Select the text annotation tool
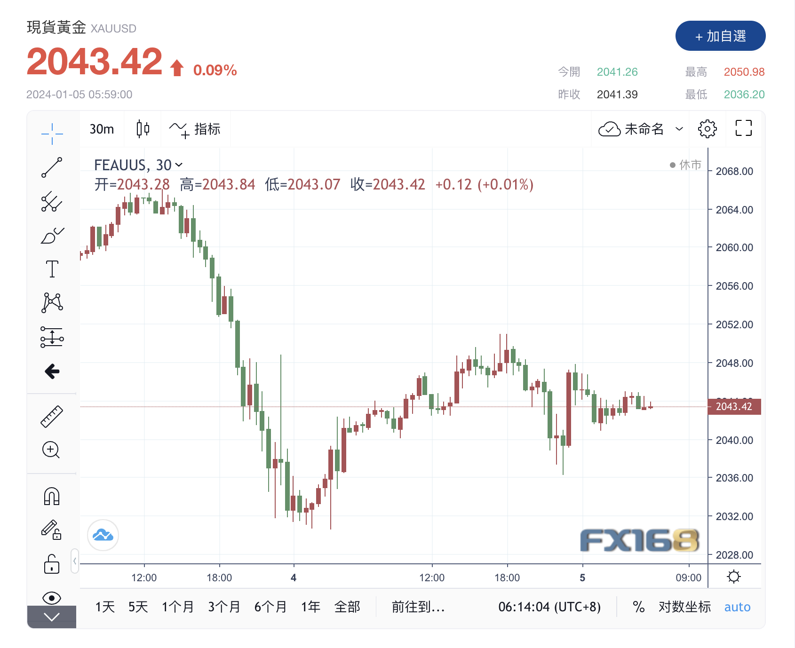The image size is (795, 648). tap(51, 269)
